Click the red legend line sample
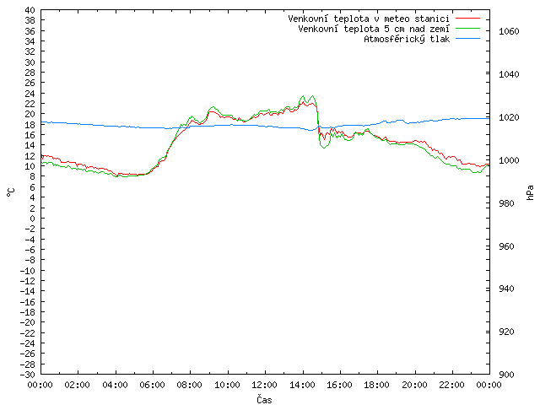The width and height of the screenshot is (540, 405). click(467, 19)
